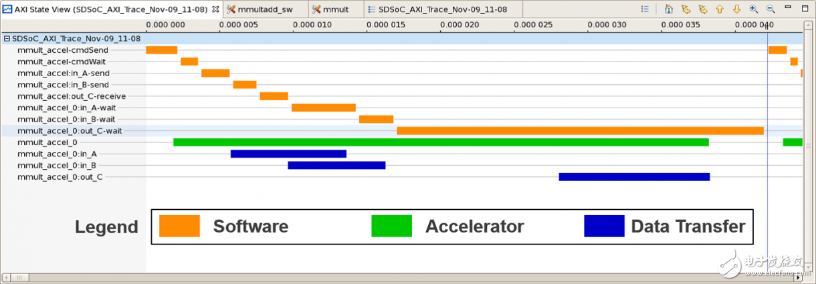816x284 pixels.
Task: Select next item using the down arrow
Action: tap(736, 9)
